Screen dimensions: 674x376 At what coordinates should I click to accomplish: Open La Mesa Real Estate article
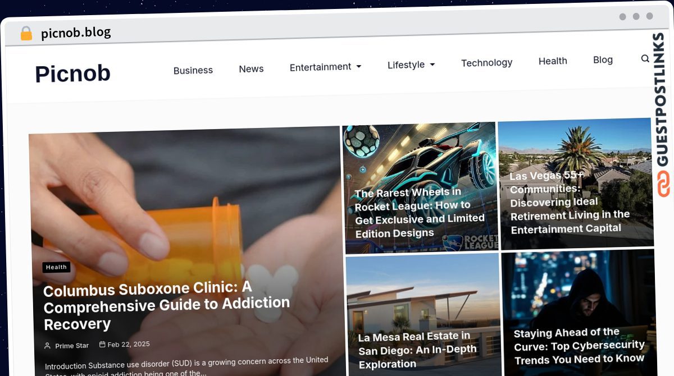pos(417,350)
